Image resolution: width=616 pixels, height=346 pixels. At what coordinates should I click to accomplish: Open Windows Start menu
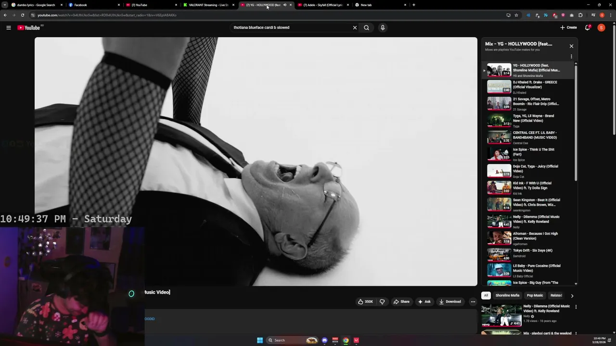(x=260, y=340)
